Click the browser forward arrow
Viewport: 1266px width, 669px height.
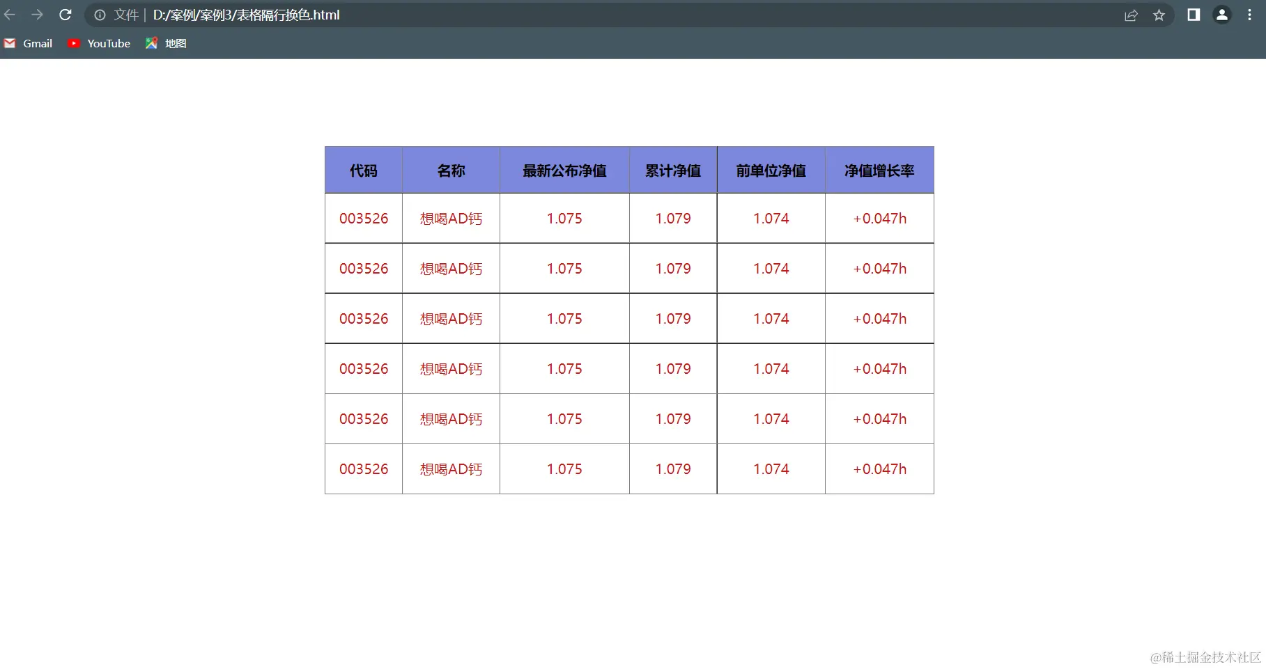[x=37, y=15]
